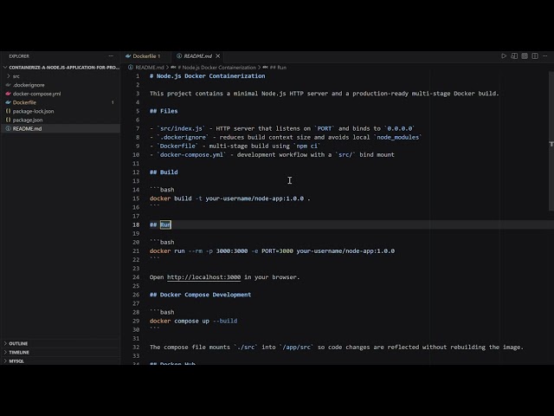The width and height of the screenshot is (554, 416).
Task: Click the 'docker compose up --build' line
Action: click(193, 321)
